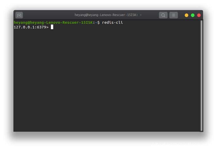This screenshot has width=217, height=149.
Task: Open a new terminal tab
Action: [19, 15]
